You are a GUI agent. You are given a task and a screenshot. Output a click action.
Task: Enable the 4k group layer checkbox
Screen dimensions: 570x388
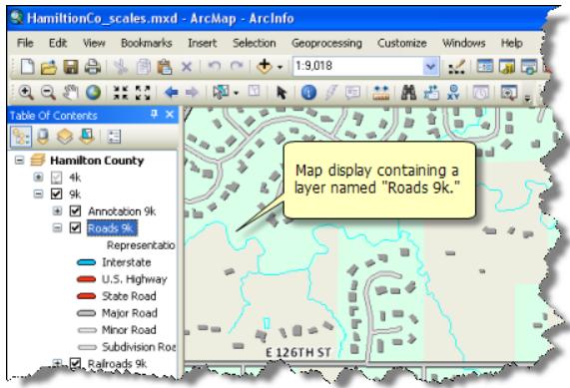pyautogui.click(x=56, y=177)
